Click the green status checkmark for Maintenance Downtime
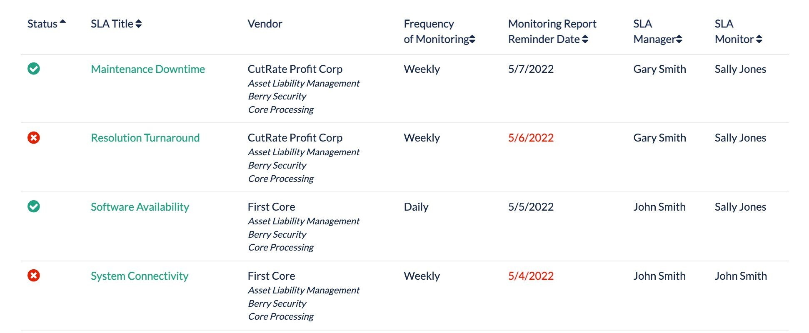 click(35, 69)
